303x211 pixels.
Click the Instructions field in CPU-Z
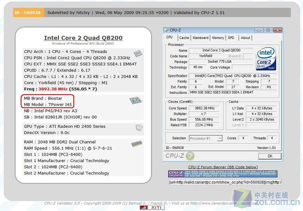(233, 92)
